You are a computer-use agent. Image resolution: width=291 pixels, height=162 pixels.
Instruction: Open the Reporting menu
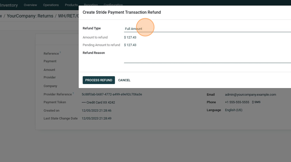coord(91,4)
